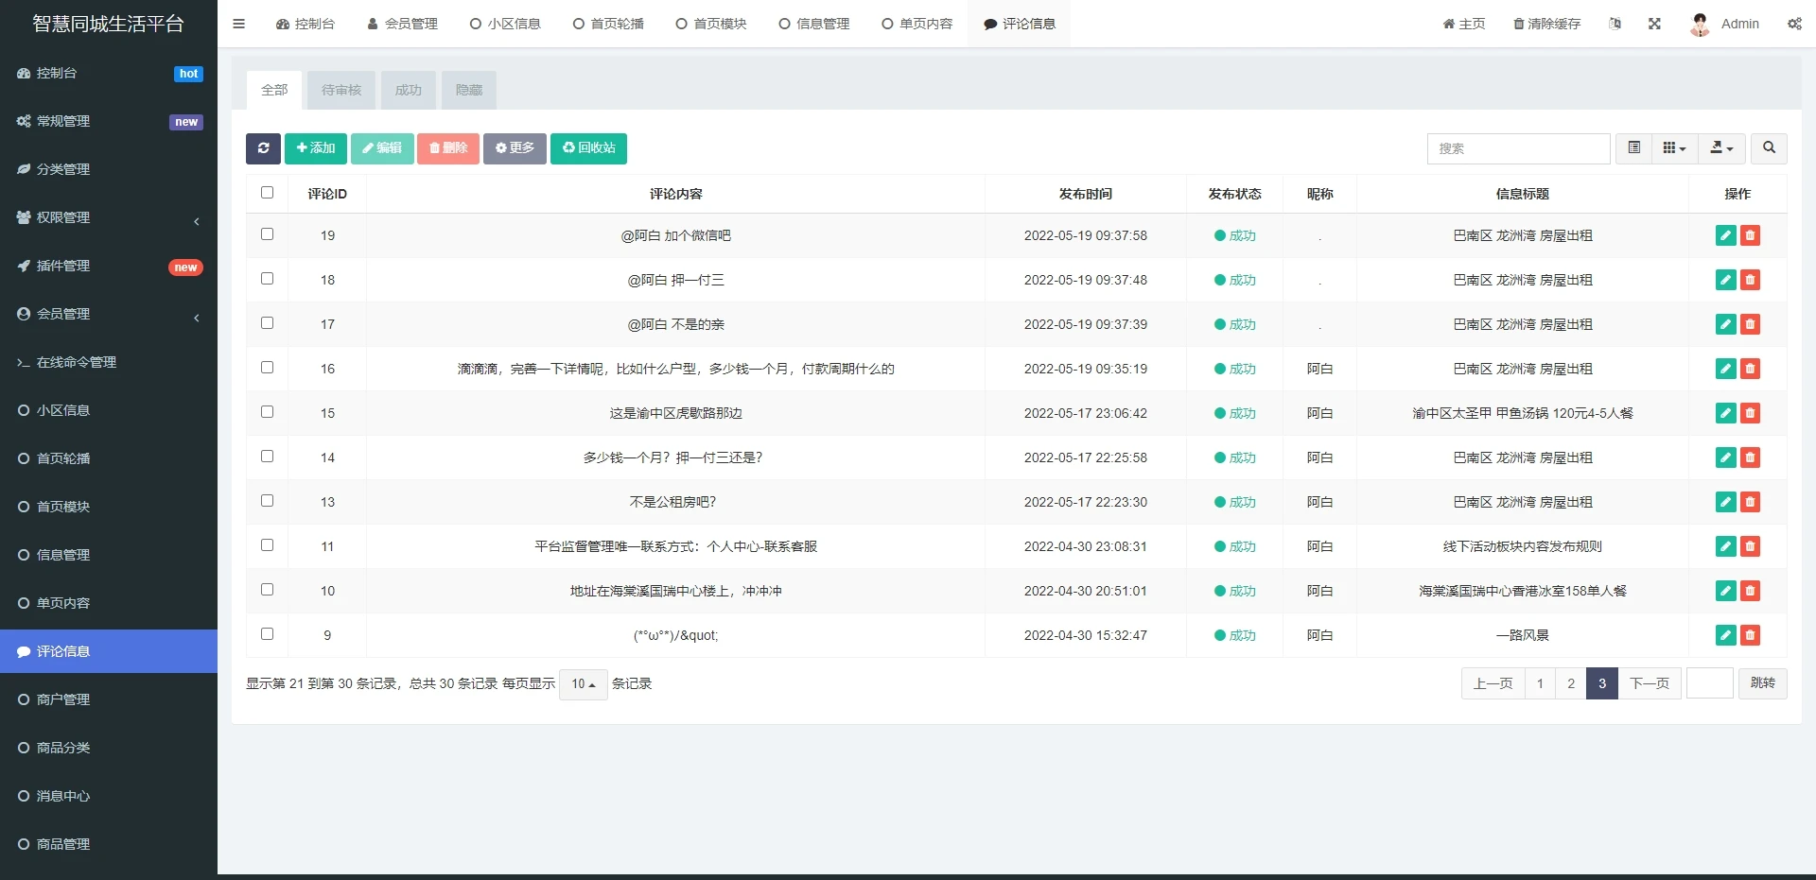Screen dimensions: 1816x880
Task: Click red delete icon for comment 16
Action: (1750, 369)
